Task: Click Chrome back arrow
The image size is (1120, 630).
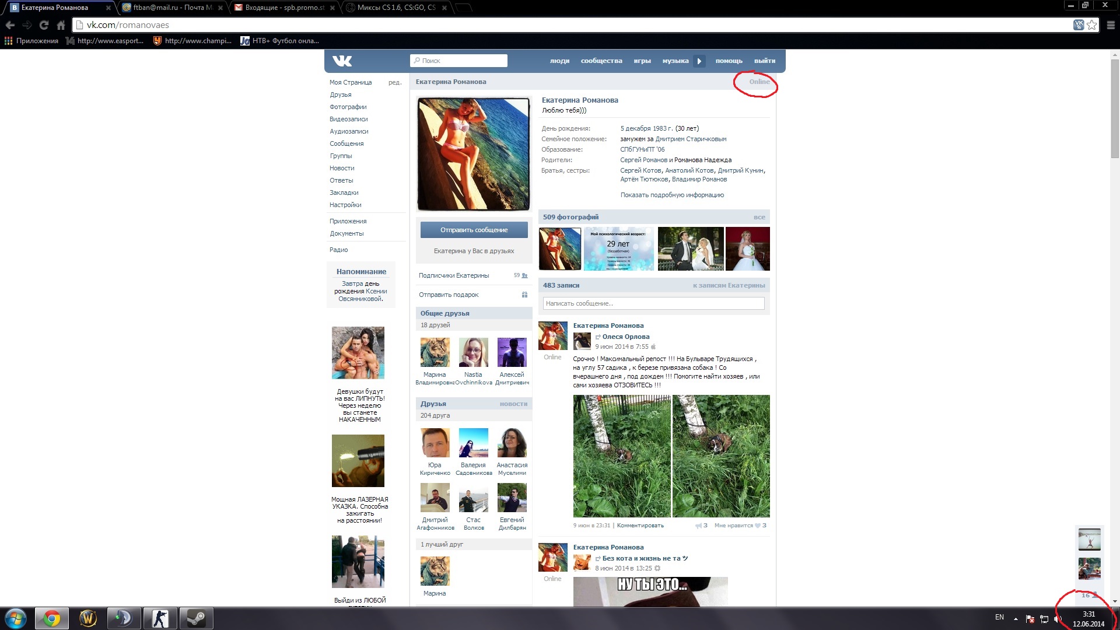Action: (x=10, y=25)
